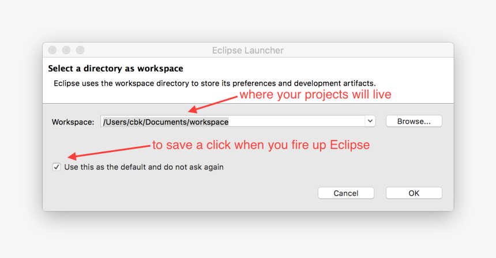The width and height of the screenshot is (496, 258).
Task: Click the zoom button in title bar
Action: coord(80,51)
